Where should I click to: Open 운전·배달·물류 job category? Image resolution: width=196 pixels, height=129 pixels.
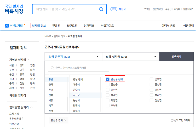click(x=16, y=119)
